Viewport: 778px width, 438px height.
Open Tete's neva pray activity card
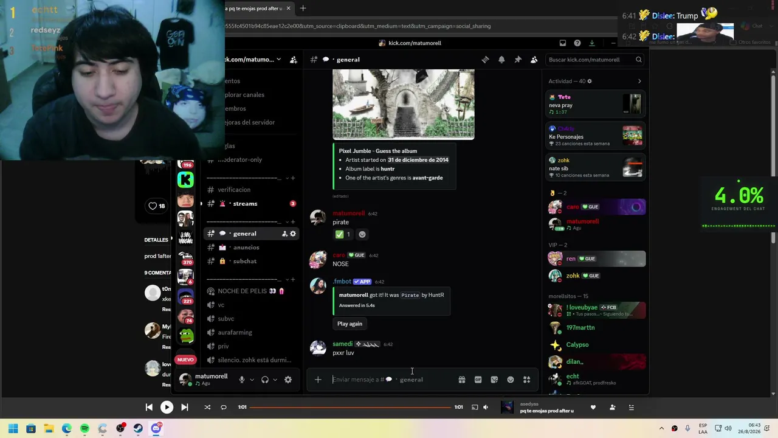click(x=595, y=104)
